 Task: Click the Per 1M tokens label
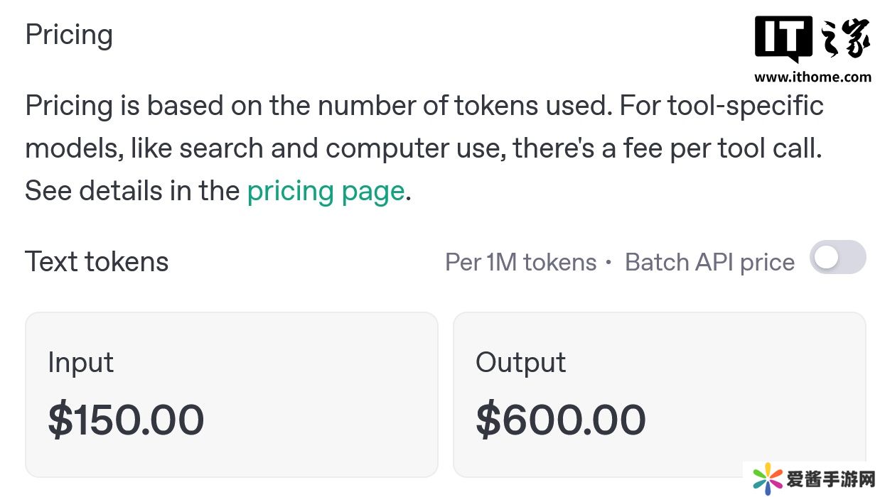coord(520,263)
